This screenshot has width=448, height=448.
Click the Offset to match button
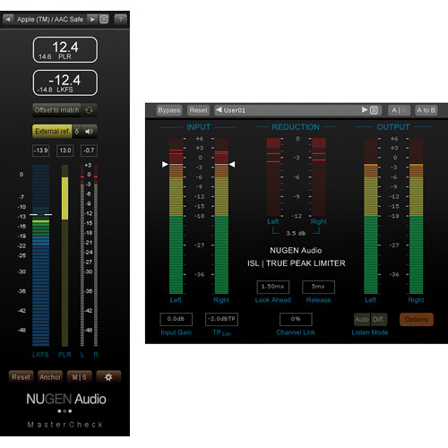tap(56, 110)
